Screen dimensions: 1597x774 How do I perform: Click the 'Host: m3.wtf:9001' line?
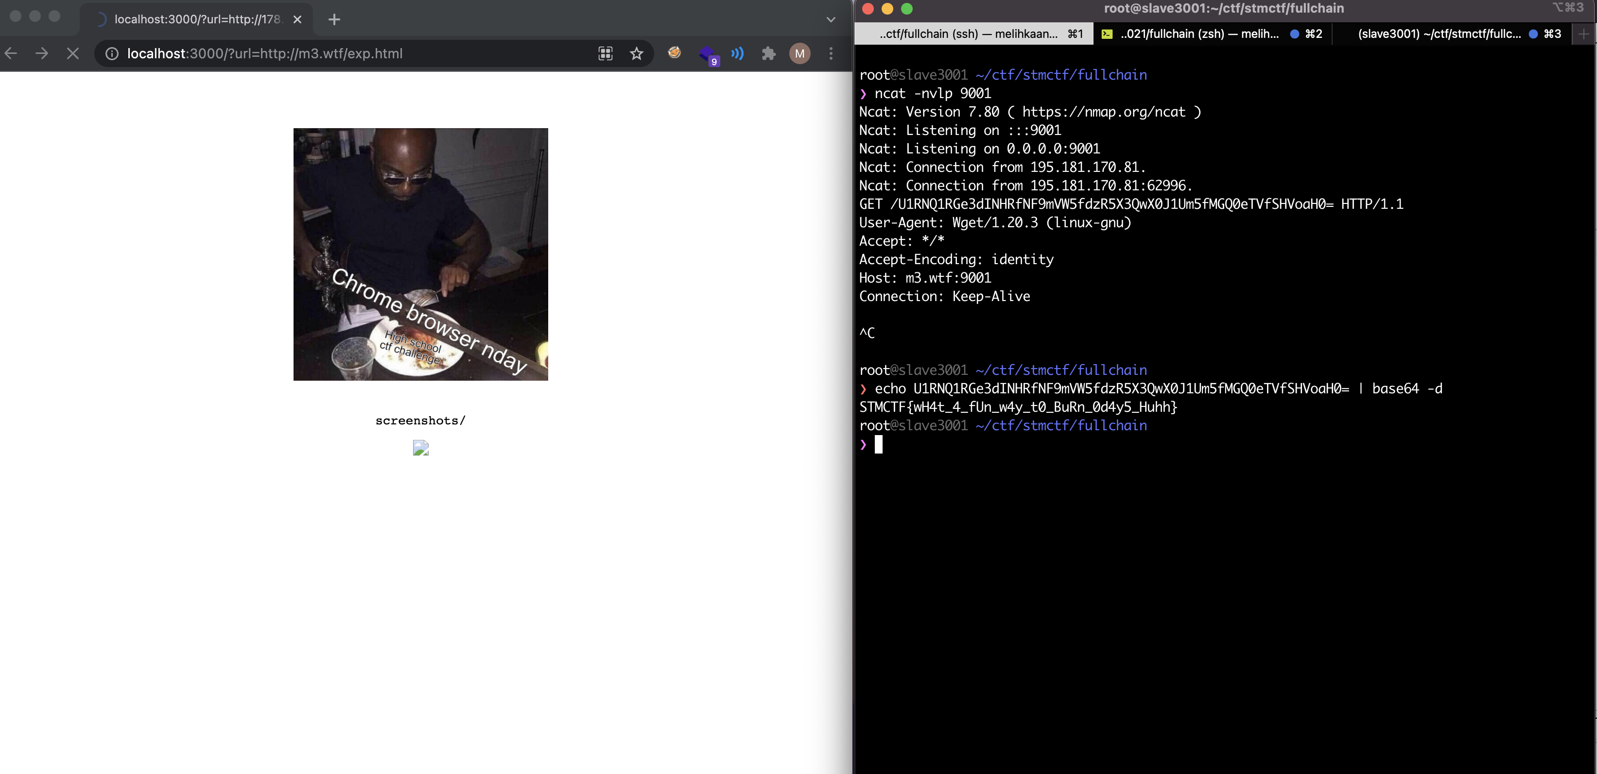click(925, 278)
